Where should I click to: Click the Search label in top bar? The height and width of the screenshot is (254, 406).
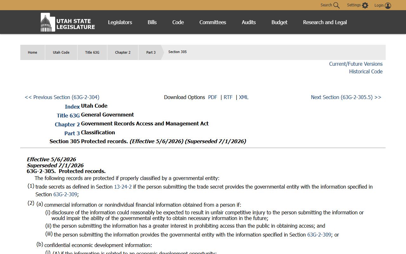click(x=326, y=5)
